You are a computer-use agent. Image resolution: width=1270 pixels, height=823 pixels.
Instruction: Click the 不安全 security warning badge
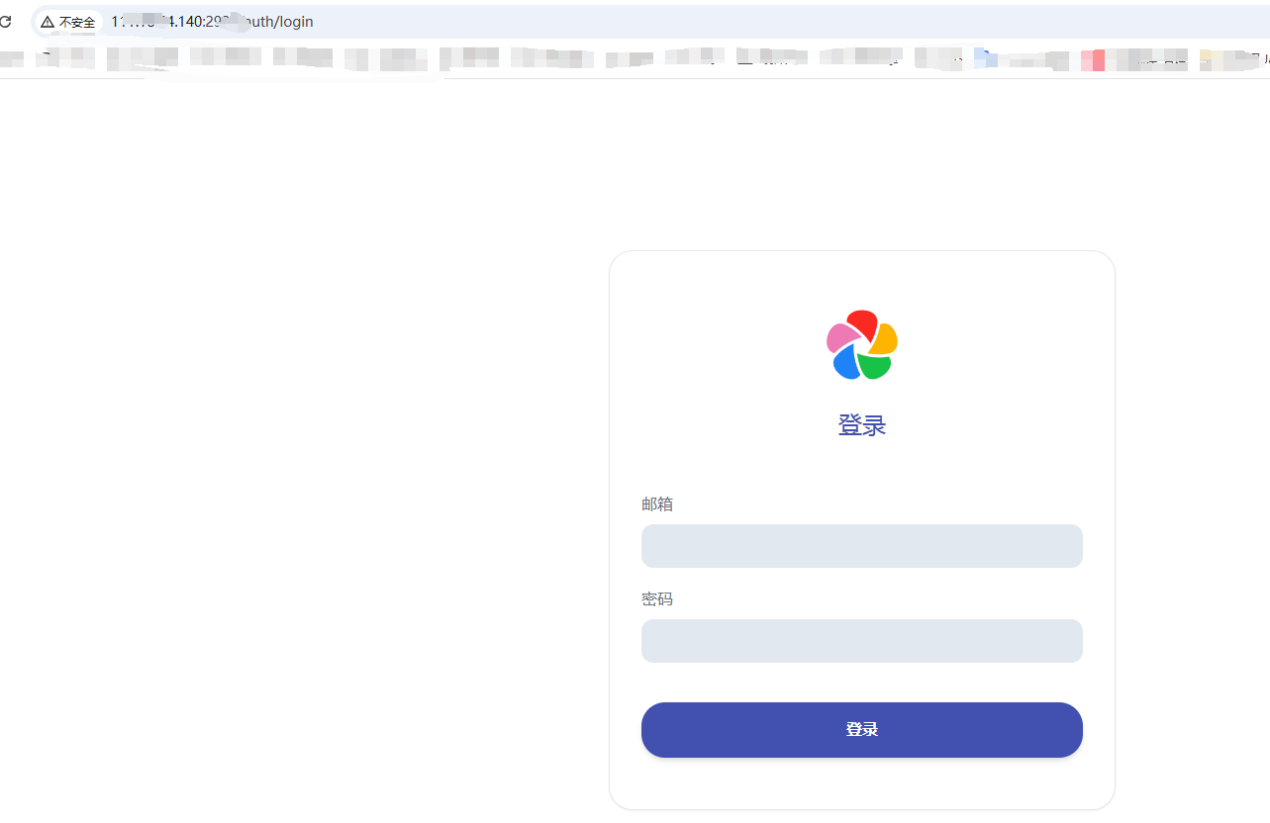pyautogui.click(x=68, y=22)
